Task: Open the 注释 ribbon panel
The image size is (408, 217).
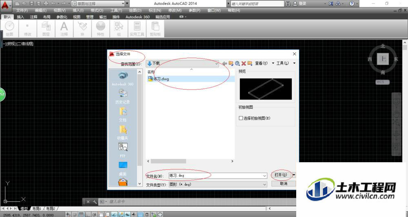Action: coord(64,29)
